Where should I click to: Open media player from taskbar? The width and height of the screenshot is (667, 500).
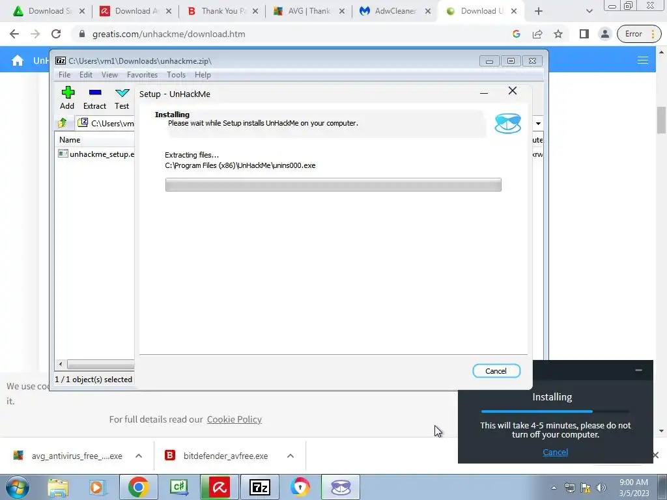[97, 487]
